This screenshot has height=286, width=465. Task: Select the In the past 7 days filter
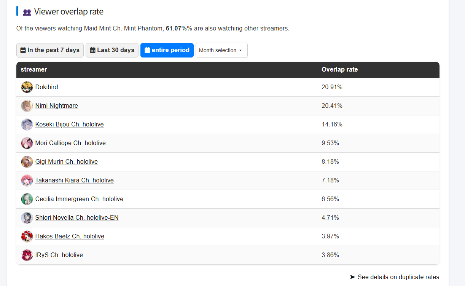point(50,50)
